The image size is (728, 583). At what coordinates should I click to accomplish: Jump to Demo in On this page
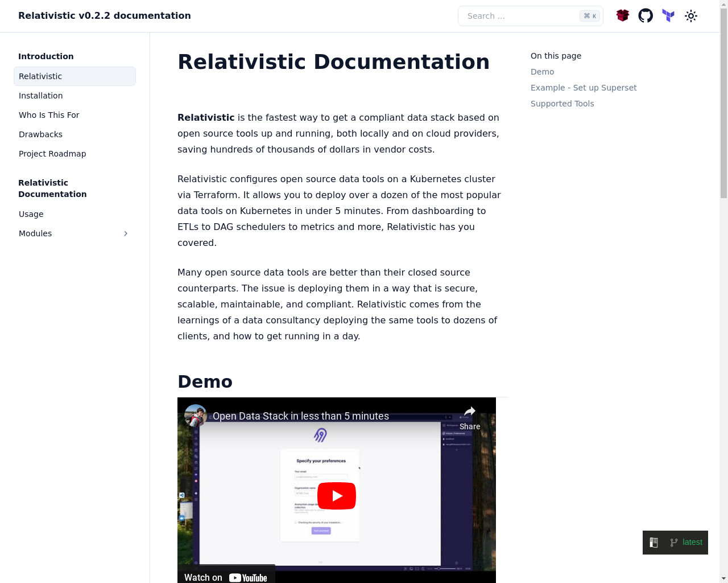point(542,72)
